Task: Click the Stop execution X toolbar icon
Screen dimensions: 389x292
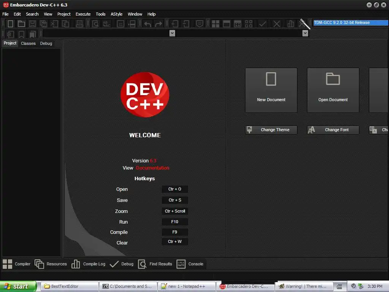Action: click(277, 24)
